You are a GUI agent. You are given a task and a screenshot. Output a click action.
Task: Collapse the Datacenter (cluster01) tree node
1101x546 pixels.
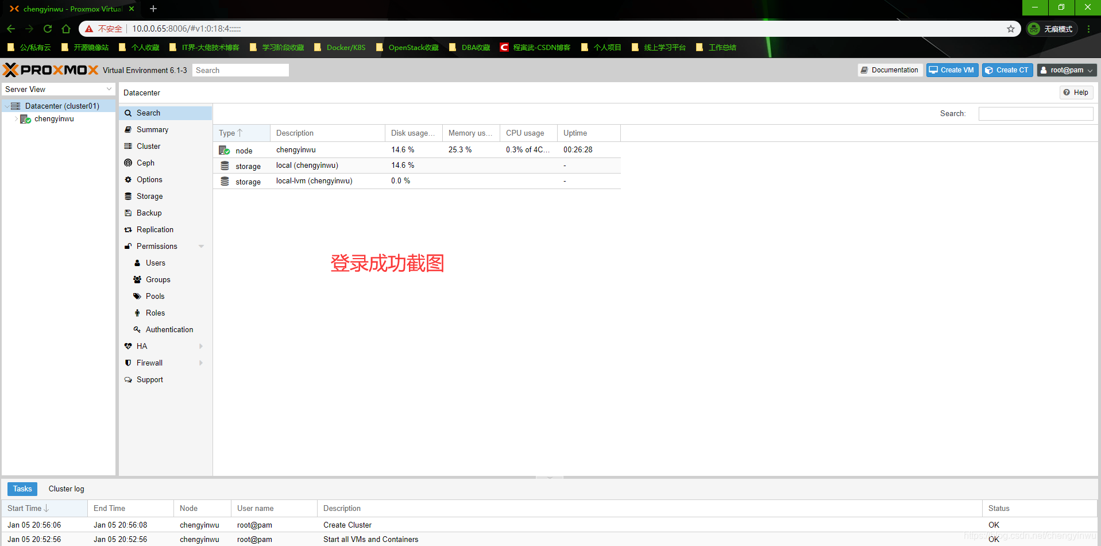click(7, 106)
